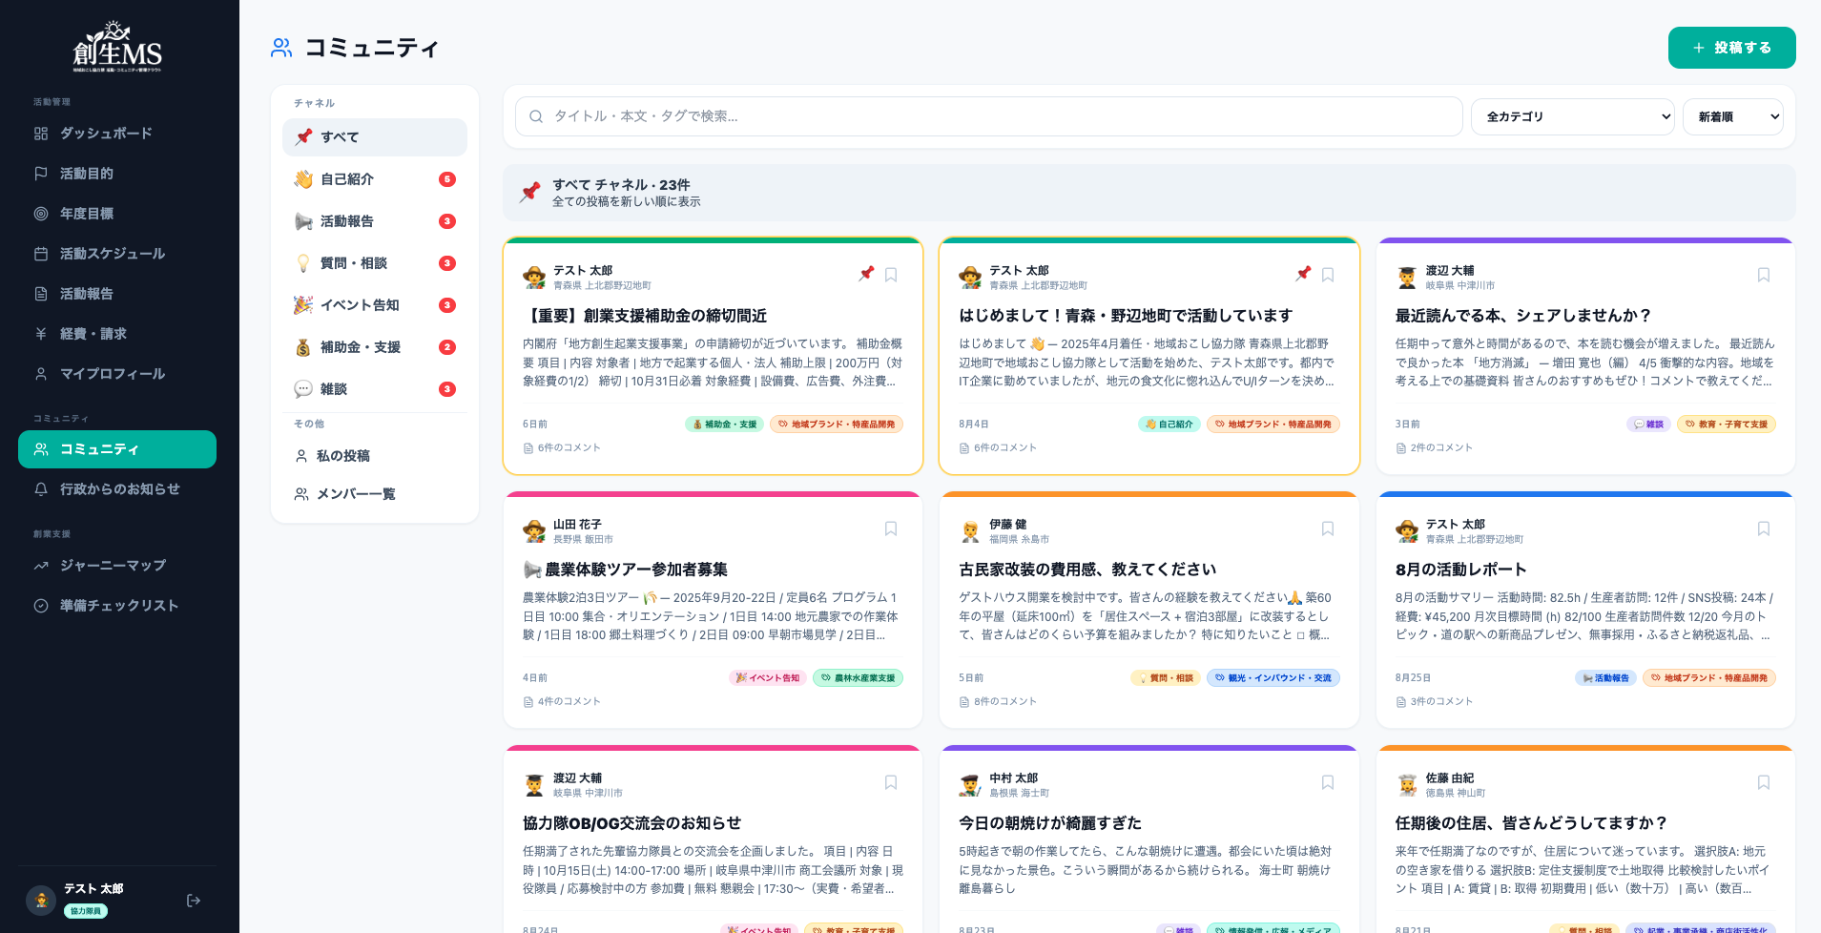Viewport: 1821px width, 933px height.
Task: Select 雑談 channel
Action: coord(375,389)
